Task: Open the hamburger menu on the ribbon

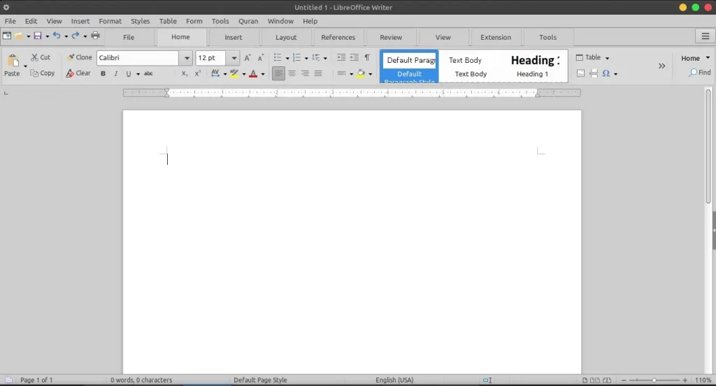Action: [705, 36]
